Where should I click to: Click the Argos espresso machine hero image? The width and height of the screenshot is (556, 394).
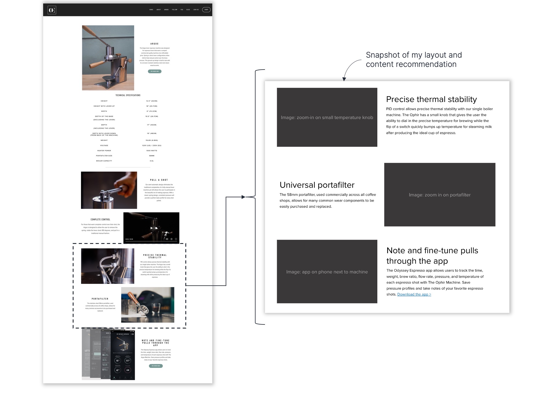coord(108,58)
